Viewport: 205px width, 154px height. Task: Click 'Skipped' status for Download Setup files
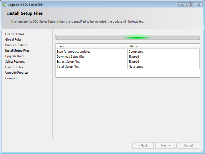tap(163, 57)
